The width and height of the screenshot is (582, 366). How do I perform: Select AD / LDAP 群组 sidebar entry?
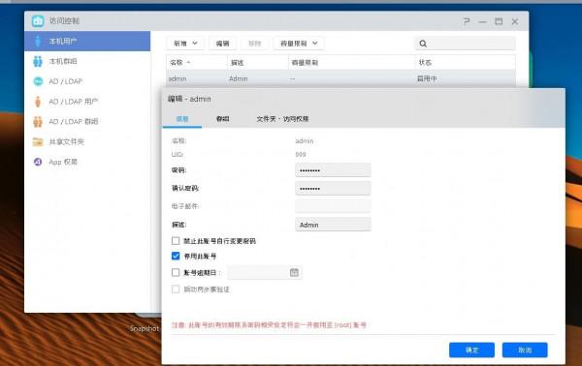coord(87,121)
